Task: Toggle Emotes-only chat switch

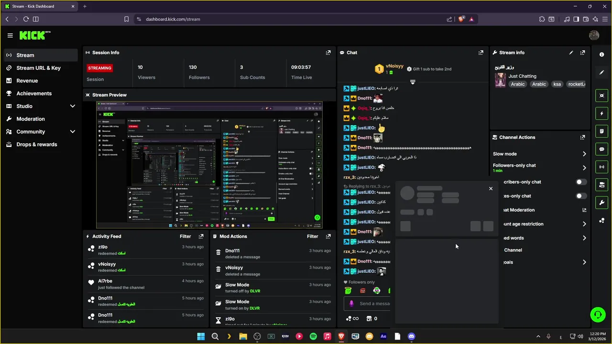Action: click(581, 196)
